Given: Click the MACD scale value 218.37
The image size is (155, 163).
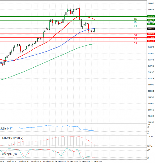Looking at the screenshot, I should 150,137.
